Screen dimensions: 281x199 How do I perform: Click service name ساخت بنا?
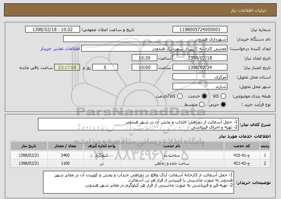172,156
